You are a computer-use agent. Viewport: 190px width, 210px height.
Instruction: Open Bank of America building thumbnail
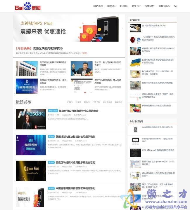coord(27,69)
